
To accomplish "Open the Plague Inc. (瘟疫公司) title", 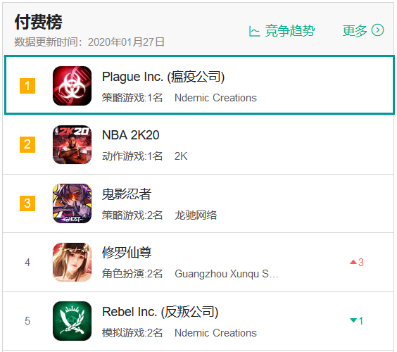I will pyautogui.click(x=163, y=77).
